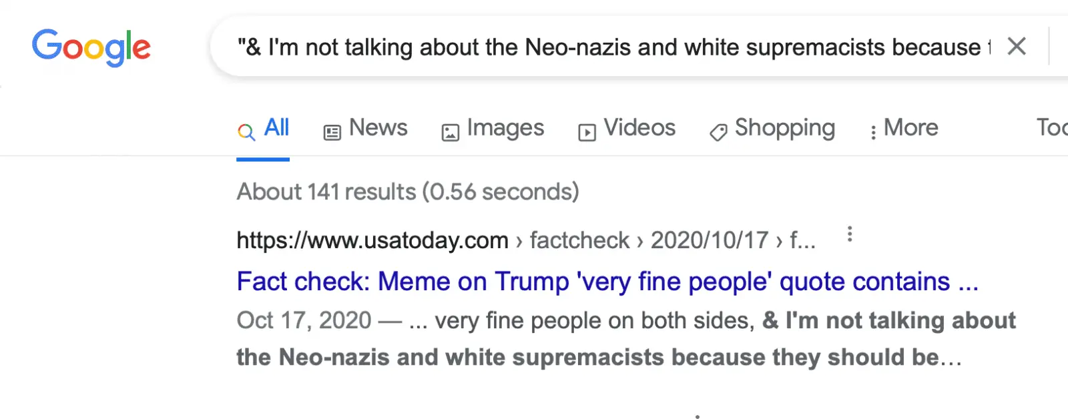Viewport: 1068px width, 419px height.
Task: Switch to the Videos tab
Action: pyautogui.click(x=639, y=127)
